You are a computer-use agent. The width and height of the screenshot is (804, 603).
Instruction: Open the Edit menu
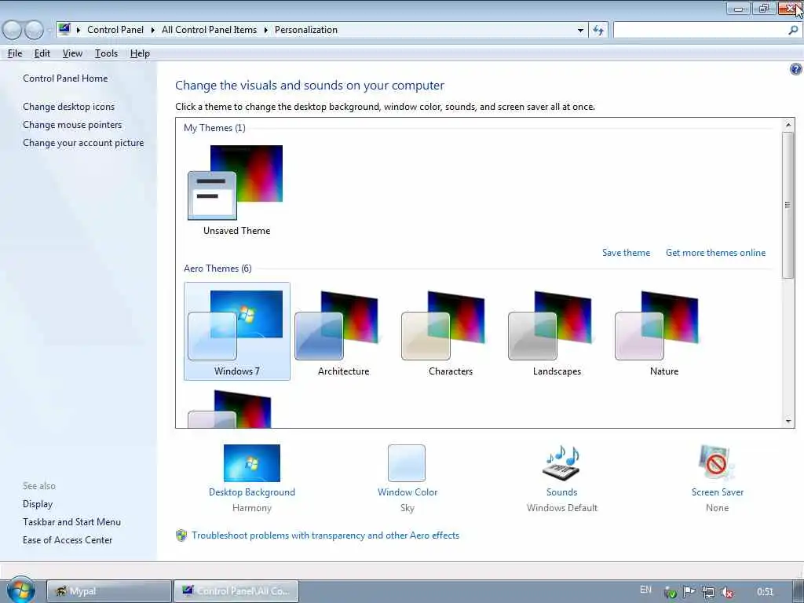click(x=42, y=53)
